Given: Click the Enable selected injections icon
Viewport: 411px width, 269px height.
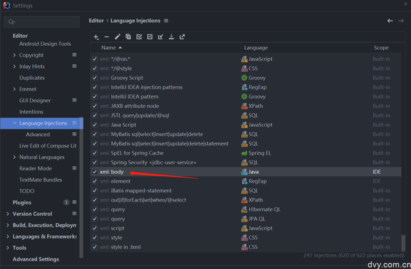Looking at the screenshot, I should click(139, 37).
